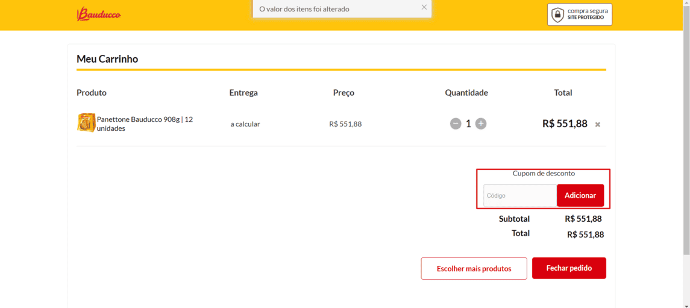Click the Produto column header
Image resolution: width=690 pixels, height=308 pixels.
92,93
